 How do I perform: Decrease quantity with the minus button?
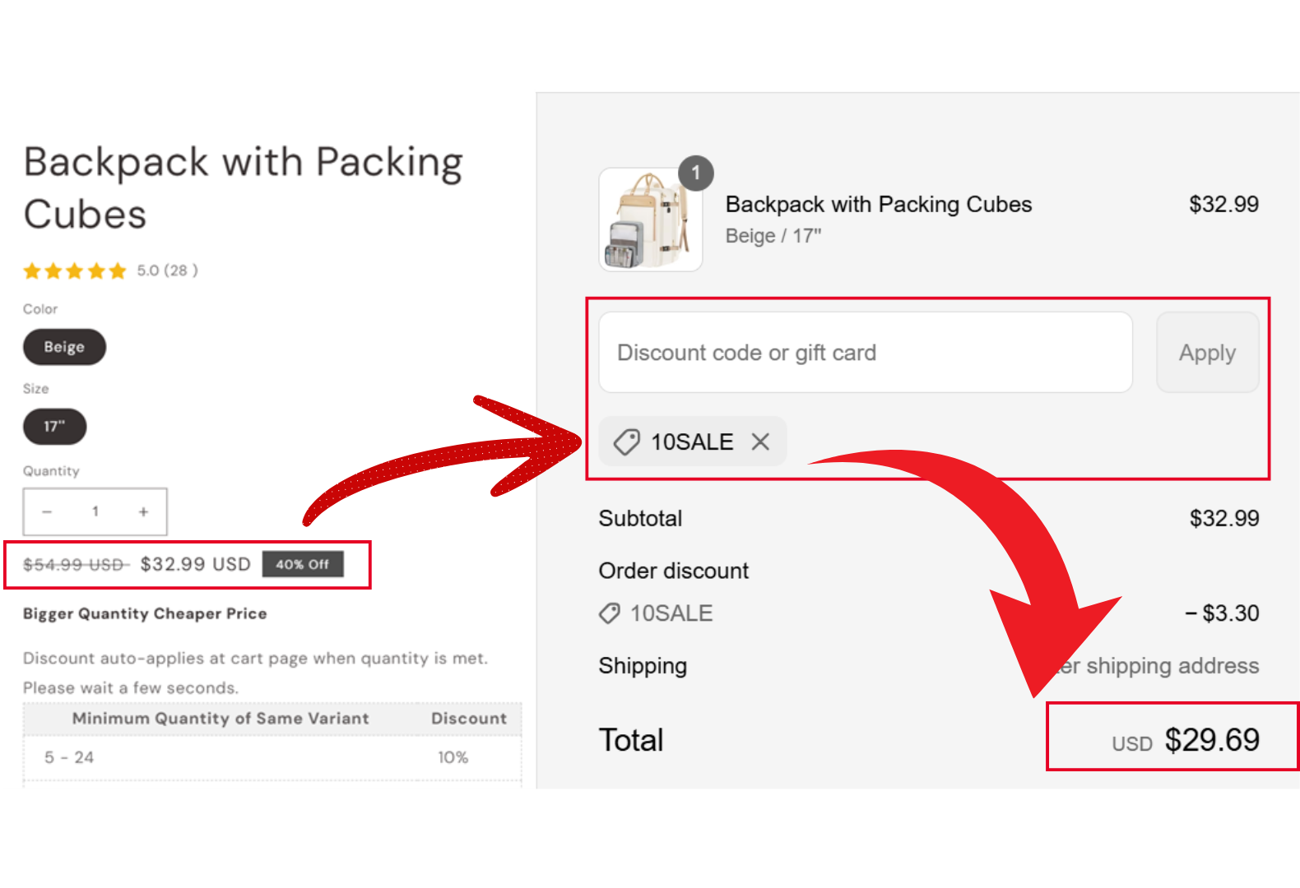click(47, 511)
